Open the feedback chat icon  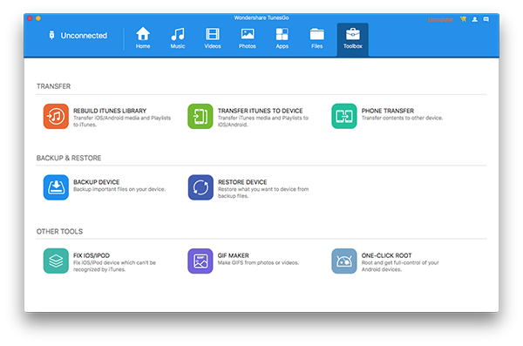486,19
